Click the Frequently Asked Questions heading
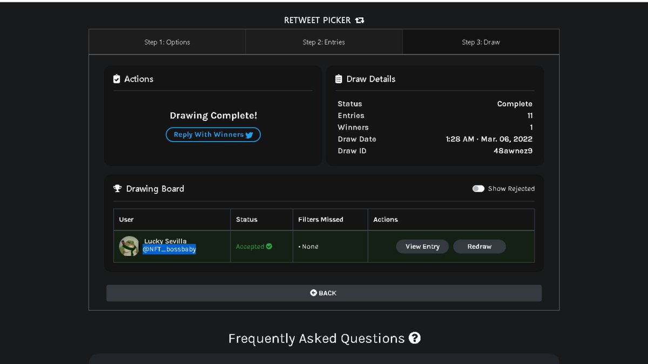This screenshot has height=364, width=648. [316, 338]
